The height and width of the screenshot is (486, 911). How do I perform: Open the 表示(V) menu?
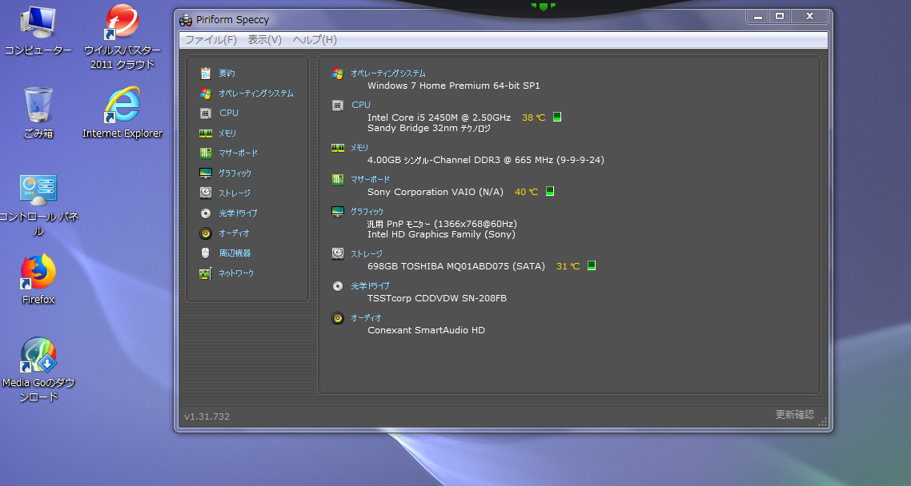pyautogui.click(x=264, y=39)
